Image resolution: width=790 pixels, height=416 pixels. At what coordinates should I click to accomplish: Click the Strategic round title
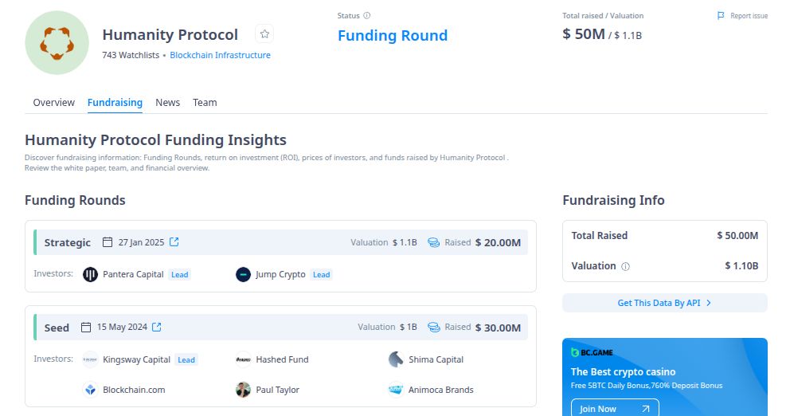point(68,242)
